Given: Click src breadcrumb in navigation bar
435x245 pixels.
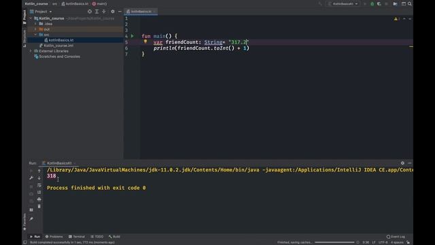Looking at the screenshot, I should 54,4.
